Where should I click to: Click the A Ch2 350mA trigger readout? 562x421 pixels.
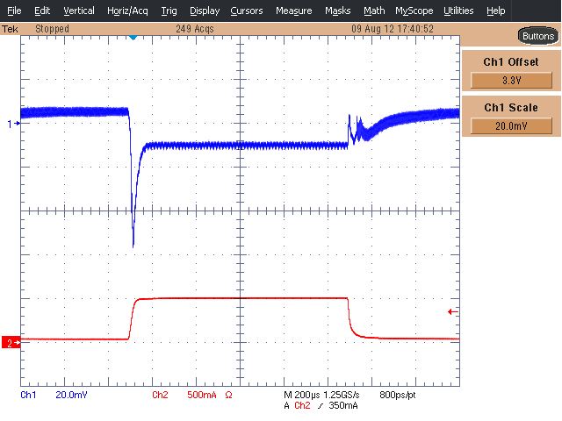tap(321, 405)
